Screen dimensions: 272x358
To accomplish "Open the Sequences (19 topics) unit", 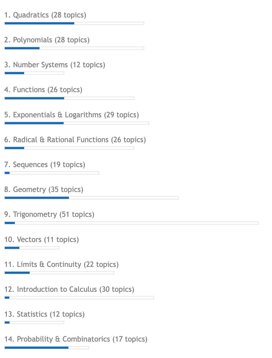I will click(x=45, y=165).
